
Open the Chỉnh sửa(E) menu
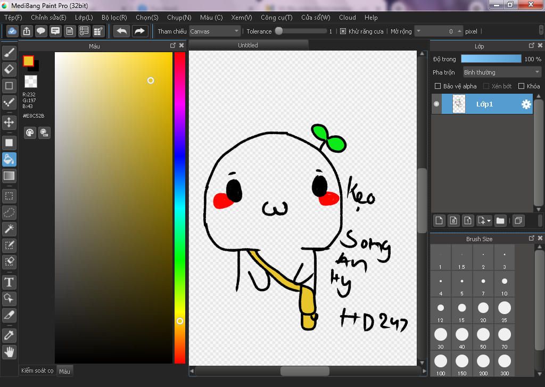click(x=48, y=18)
